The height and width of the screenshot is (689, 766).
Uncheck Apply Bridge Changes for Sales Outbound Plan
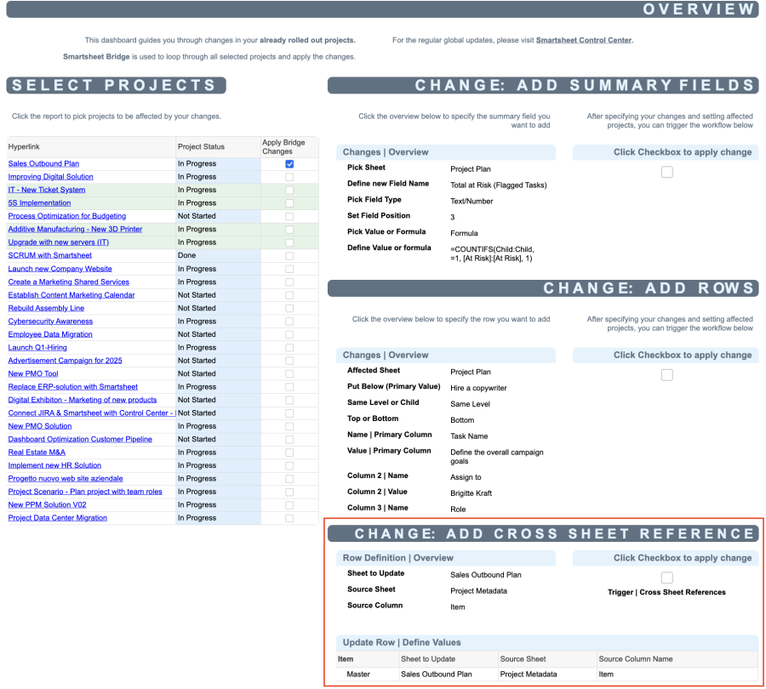[x=289, y=163]
